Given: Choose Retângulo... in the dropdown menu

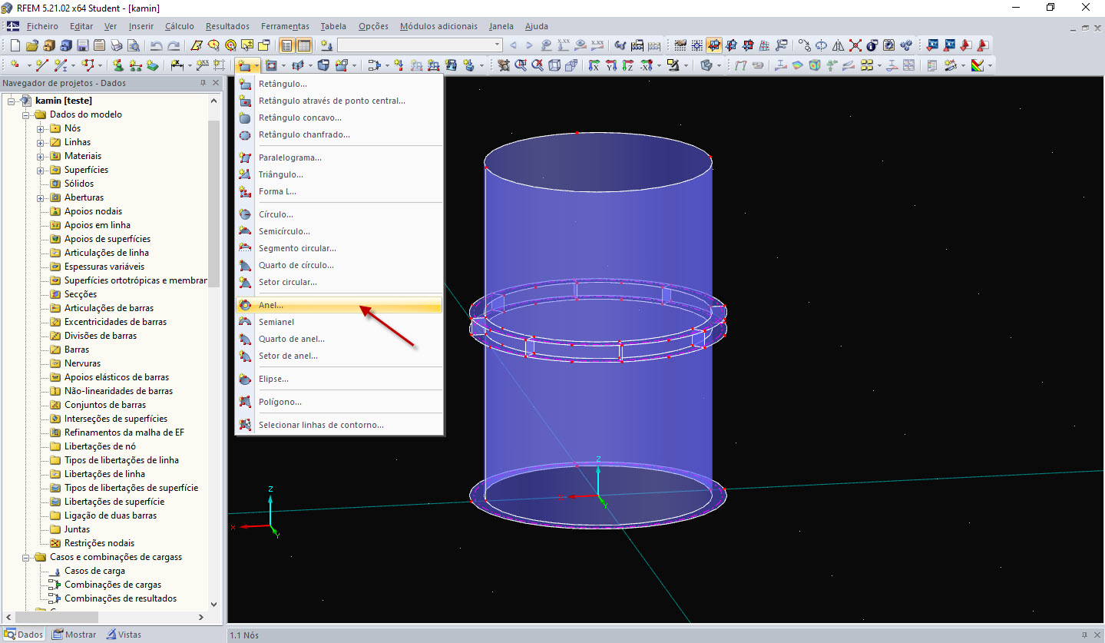Looking at the screenshot, I should (339, 84).
